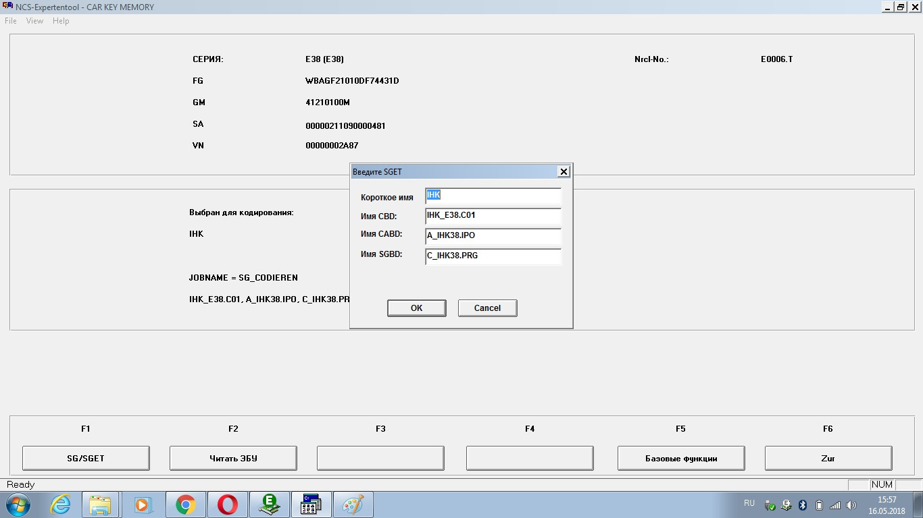923x518 pixels.
Task: Click the Zur button under F6
Action: click(828, 458)
